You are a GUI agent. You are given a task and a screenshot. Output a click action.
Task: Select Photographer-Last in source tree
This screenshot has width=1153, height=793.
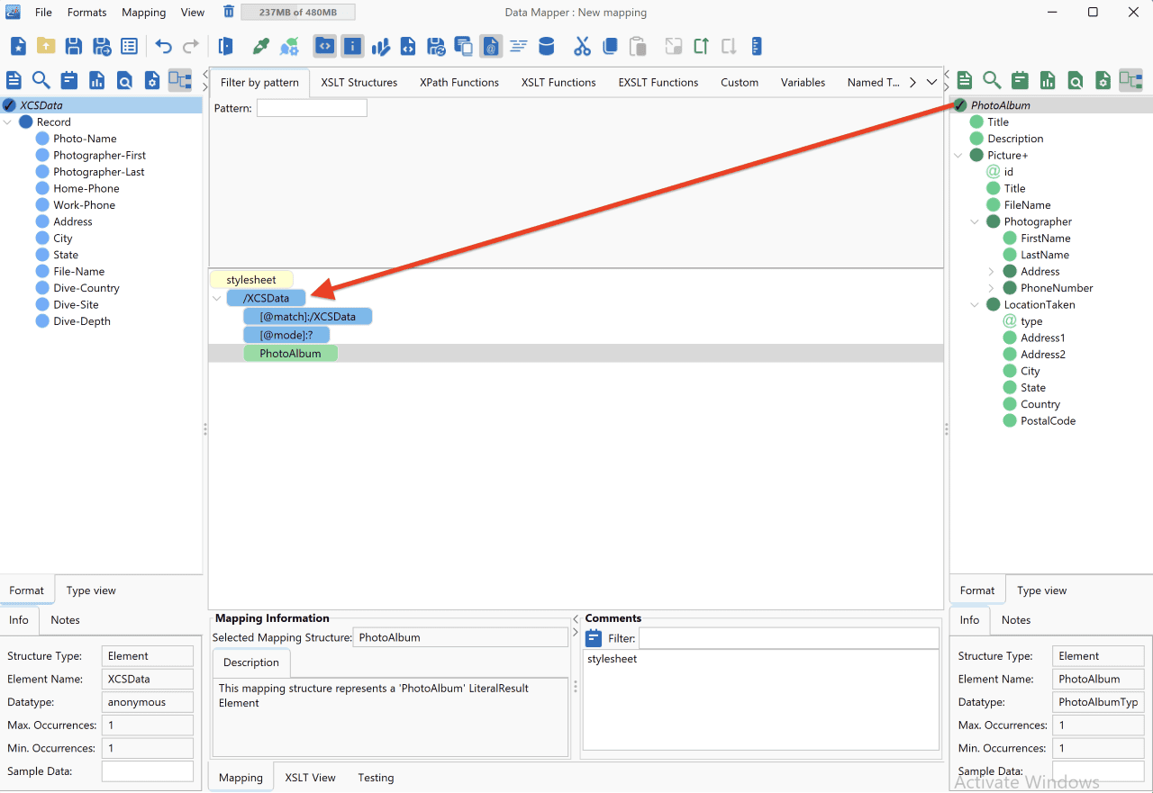point(99,172)
